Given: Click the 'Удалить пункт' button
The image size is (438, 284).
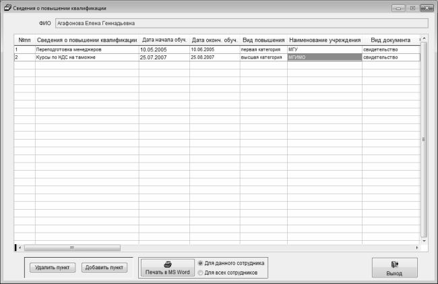Looking at the screenshot, I should tap(53, 268).
